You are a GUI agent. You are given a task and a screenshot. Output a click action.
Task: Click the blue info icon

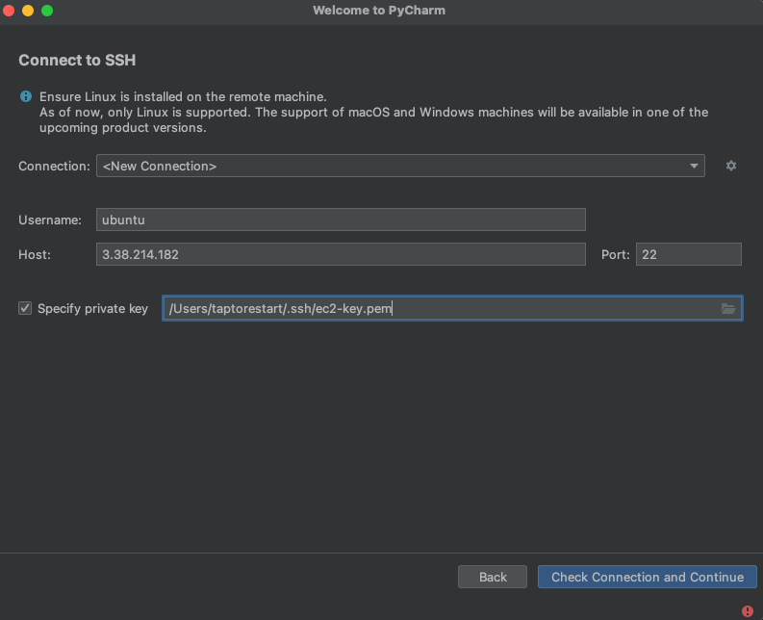[26, 96]
